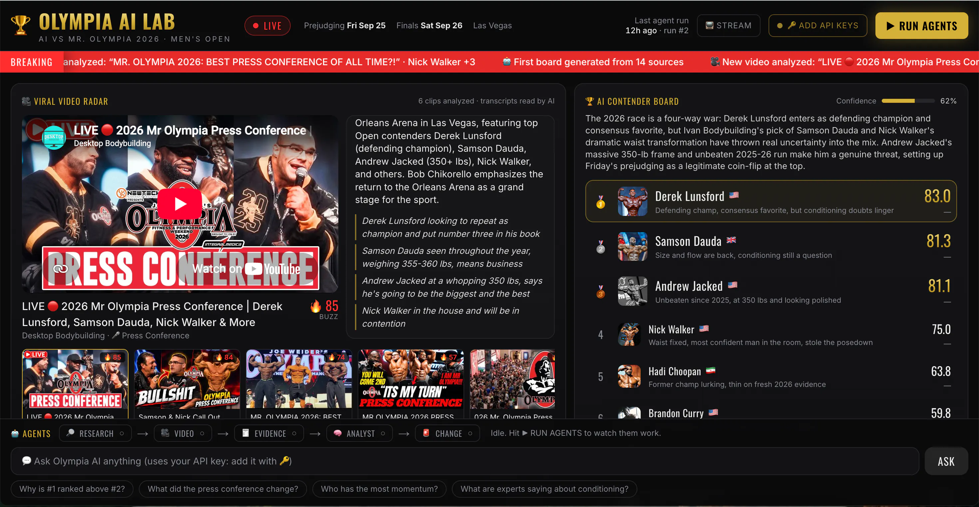This screenshot has height=507, width=979.
Task: Click 'First board generated from 14 sources' headline
Action: (x=599, y=62)
